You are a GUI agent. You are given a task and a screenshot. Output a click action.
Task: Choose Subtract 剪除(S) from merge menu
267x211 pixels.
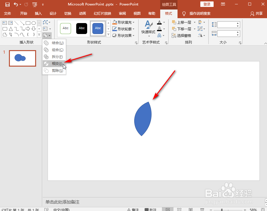coord(54,70)
